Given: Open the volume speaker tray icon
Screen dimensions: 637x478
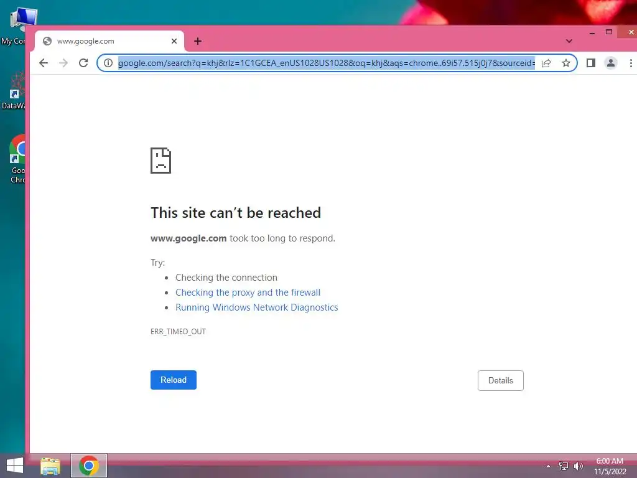Looking at the screenshot, I should pyautogui.click(x=578, y=466).
